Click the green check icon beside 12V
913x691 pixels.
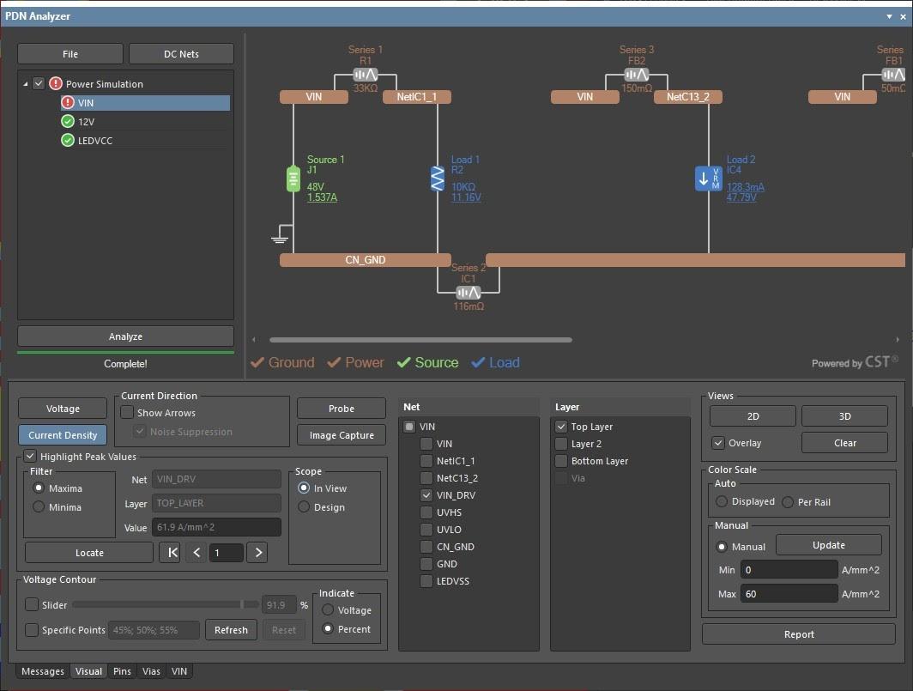[x=68, y=121]
